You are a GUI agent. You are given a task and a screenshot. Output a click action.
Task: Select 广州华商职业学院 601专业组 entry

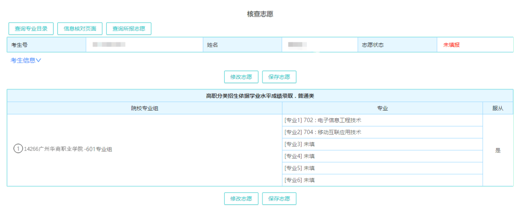68,149
